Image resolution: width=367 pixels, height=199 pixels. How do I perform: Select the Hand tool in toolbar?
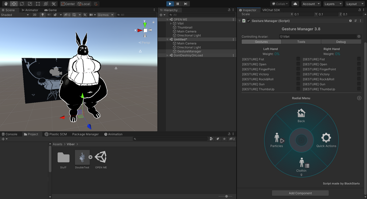coord(6,4)
